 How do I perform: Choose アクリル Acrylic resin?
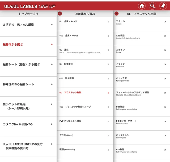coord(142,24)
